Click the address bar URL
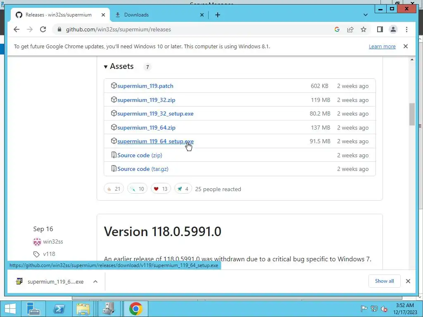Image resolution: width=423 pixels, height=317 pixels. click(x=119, y=29)
